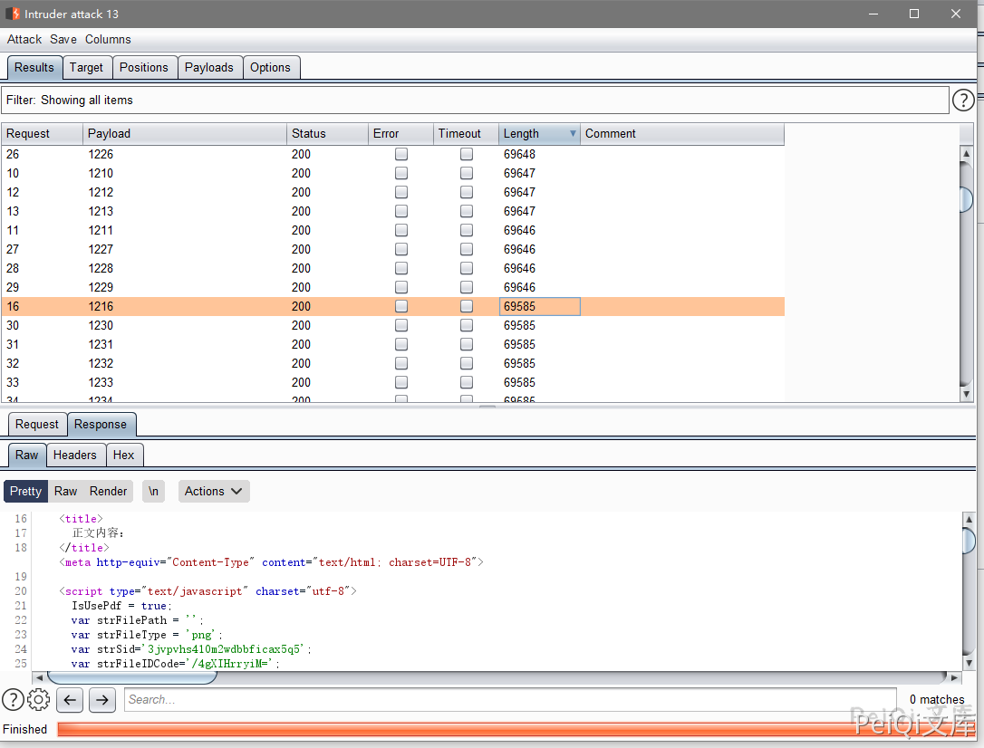The image size is (984, 748).
Task: Open the Actions dropdown
Action: pyautogui.click(x=213, y=491)
